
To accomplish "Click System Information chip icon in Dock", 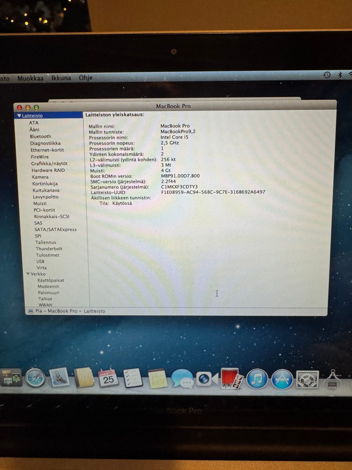I will click(332, 380).
